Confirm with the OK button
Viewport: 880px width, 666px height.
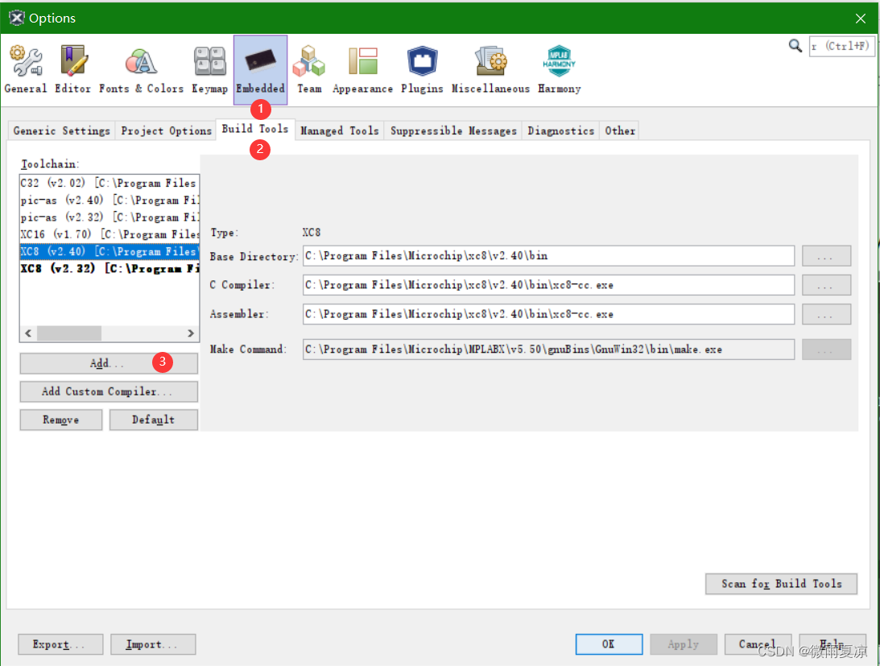[x=609, y=645]
